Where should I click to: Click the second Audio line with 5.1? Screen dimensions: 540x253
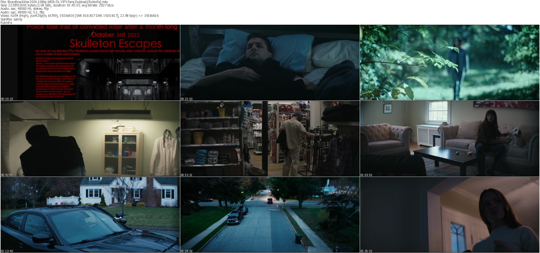22,12
